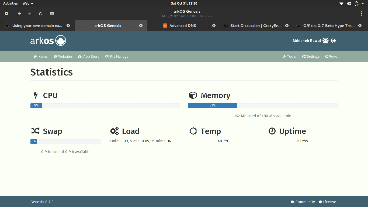Screen dimensions: 368x207
Task: Open the Activities overview
Action: pos(11,4)
